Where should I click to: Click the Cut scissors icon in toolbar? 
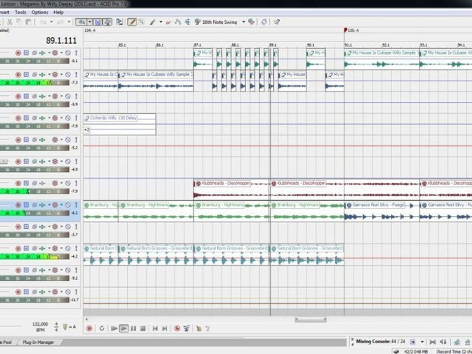10,22
